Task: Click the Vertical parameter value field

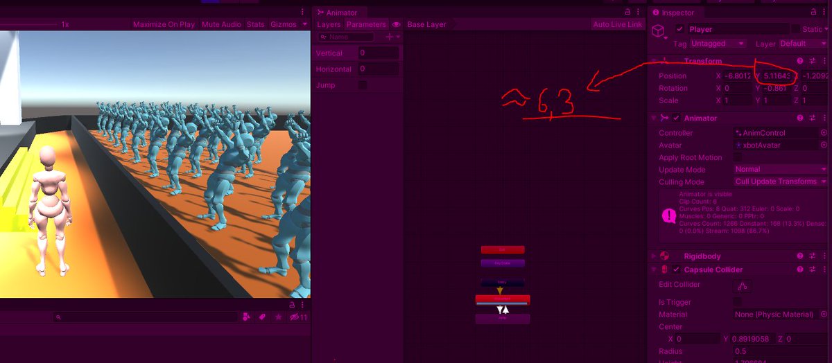Action: [379, 53]
